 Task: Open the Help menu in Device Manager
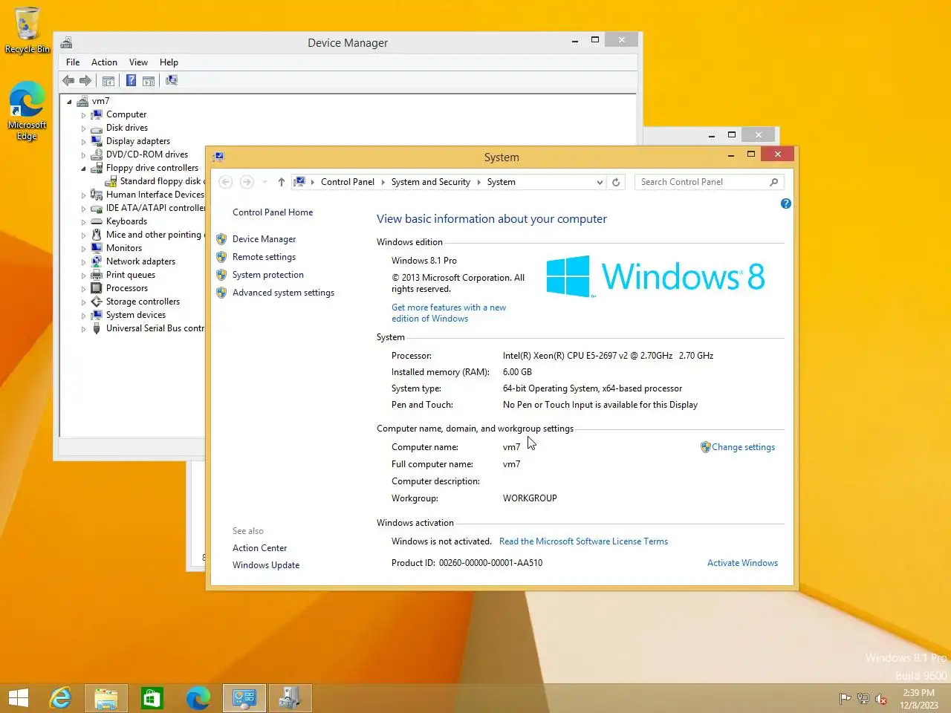click(169, 62)
